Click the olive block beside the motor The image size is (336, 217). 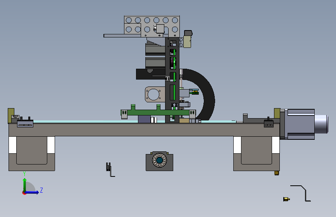pos(277,113)
